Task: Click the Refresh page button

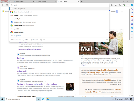Action: 7,5
